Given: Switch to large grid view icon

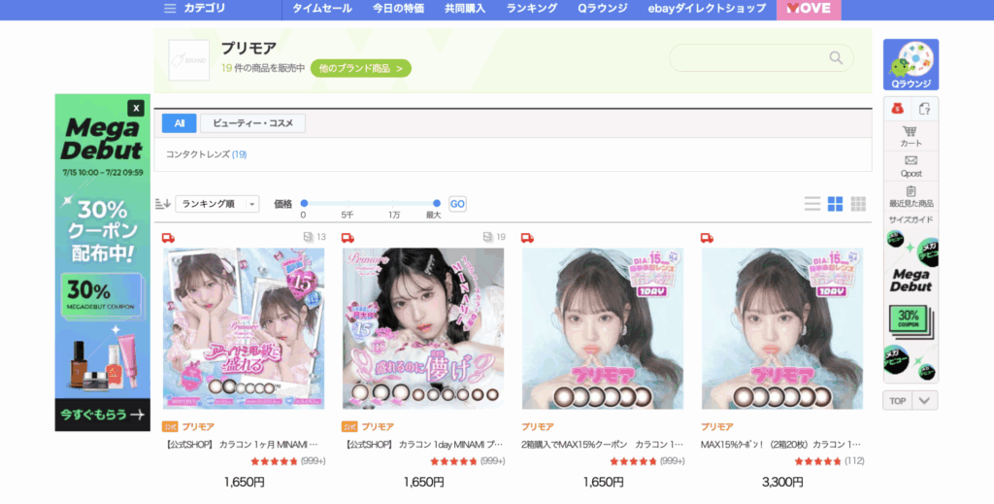Looking at the screenshot, I should (836, 204).
